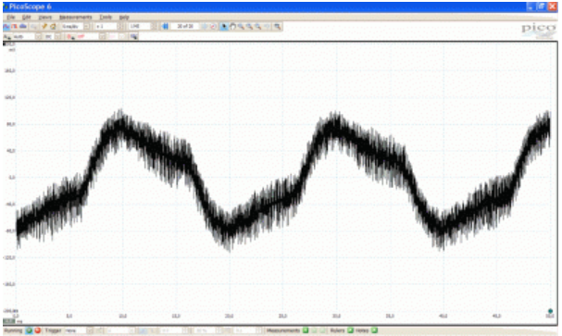Open the timebase dropdown in toolbar
This screenshot has width=562, height=336.
(x=87, y=27)
